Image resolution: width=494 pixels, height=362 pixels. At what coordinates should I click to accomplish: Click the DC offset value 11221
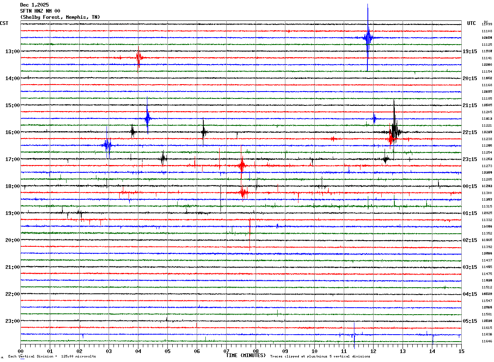[x=487, y=125]
